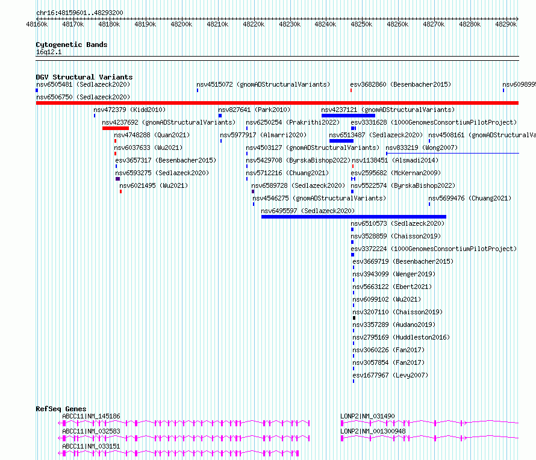This screenshot has width=536, height=460.
Task: Select esv3669719 (Besenbacher2015) label
Action: point(403,261)
